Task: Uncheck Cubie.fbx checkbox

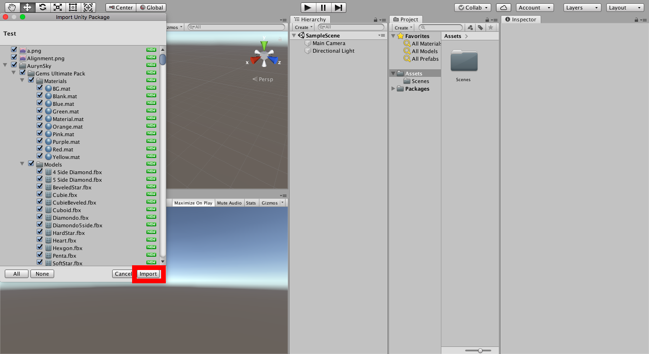Action: tap(39, 194)
